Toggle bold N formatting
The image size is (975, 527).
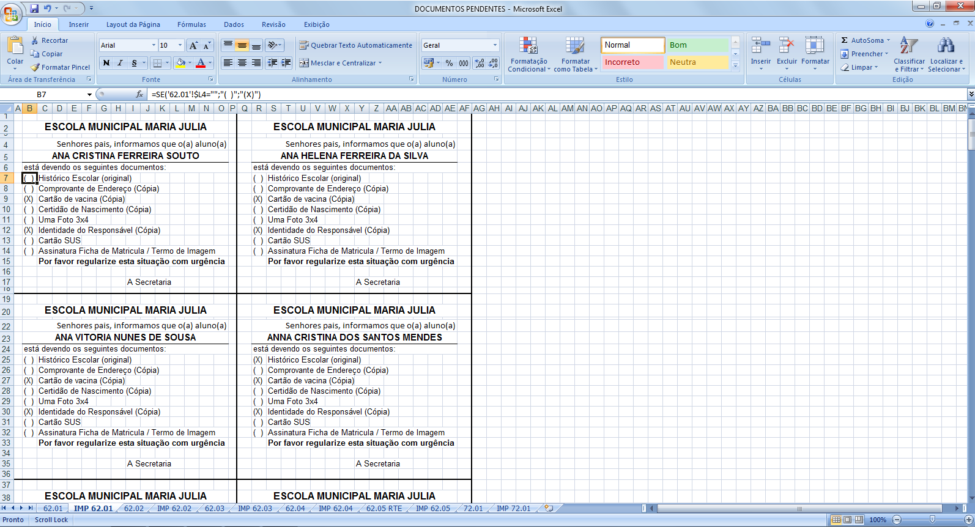click(x=106, y=63)
